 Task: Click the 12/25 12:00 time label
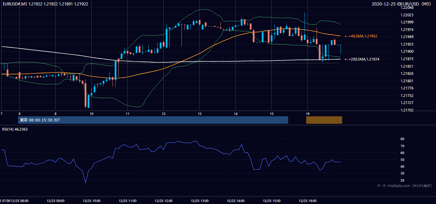click(x=164, y=201)
